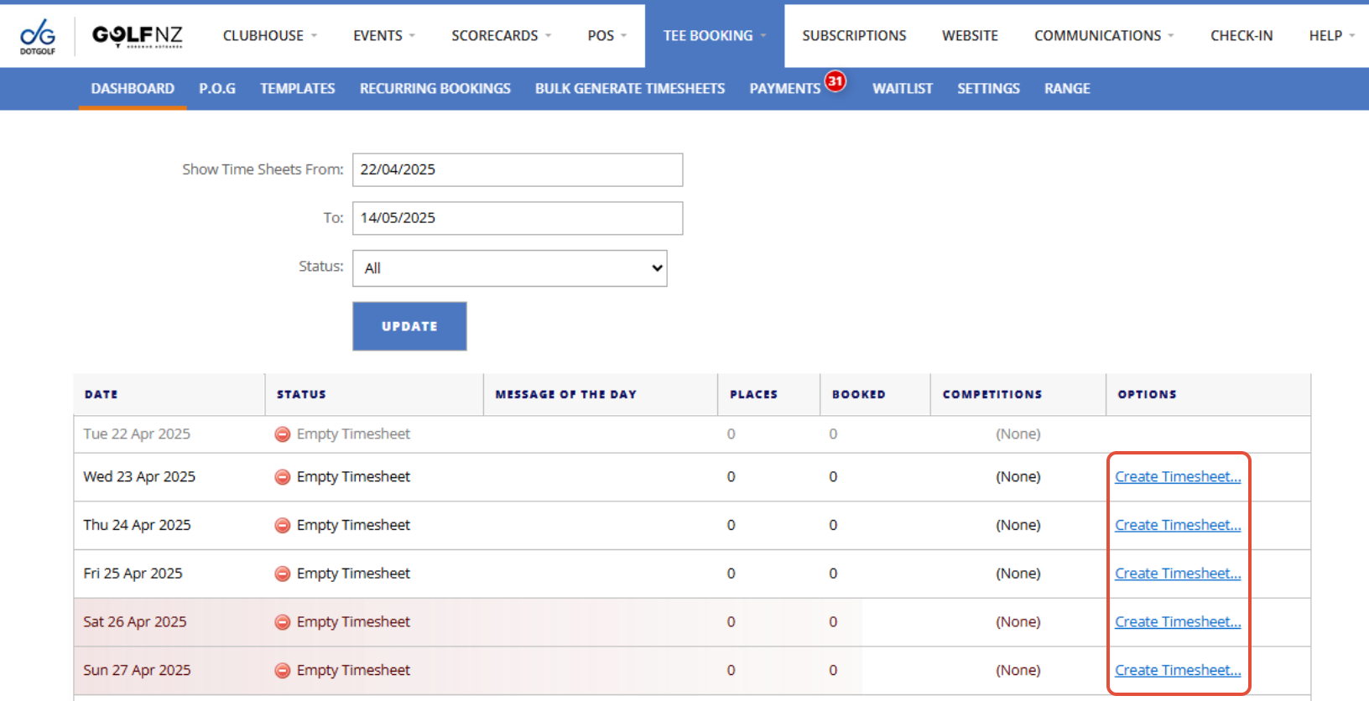Expand the Scorecards menu

501,36
